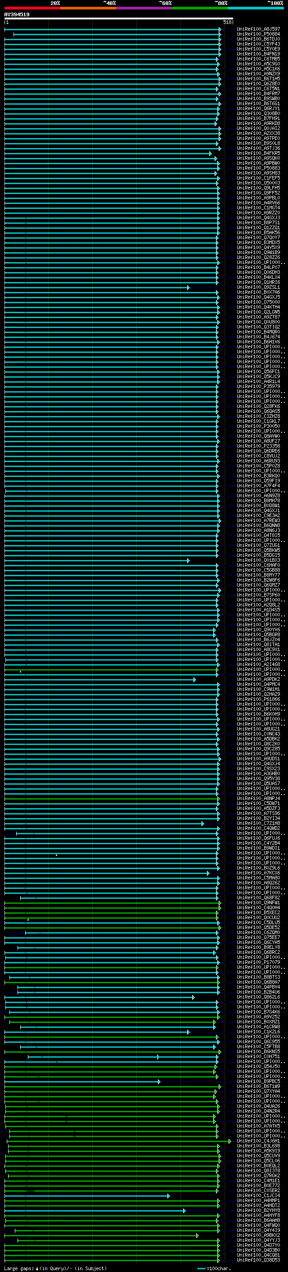288x1272 pixels.
Task: Click the UniRef100_B6T1H5 hit label
Action: click(x=258, y=79)
